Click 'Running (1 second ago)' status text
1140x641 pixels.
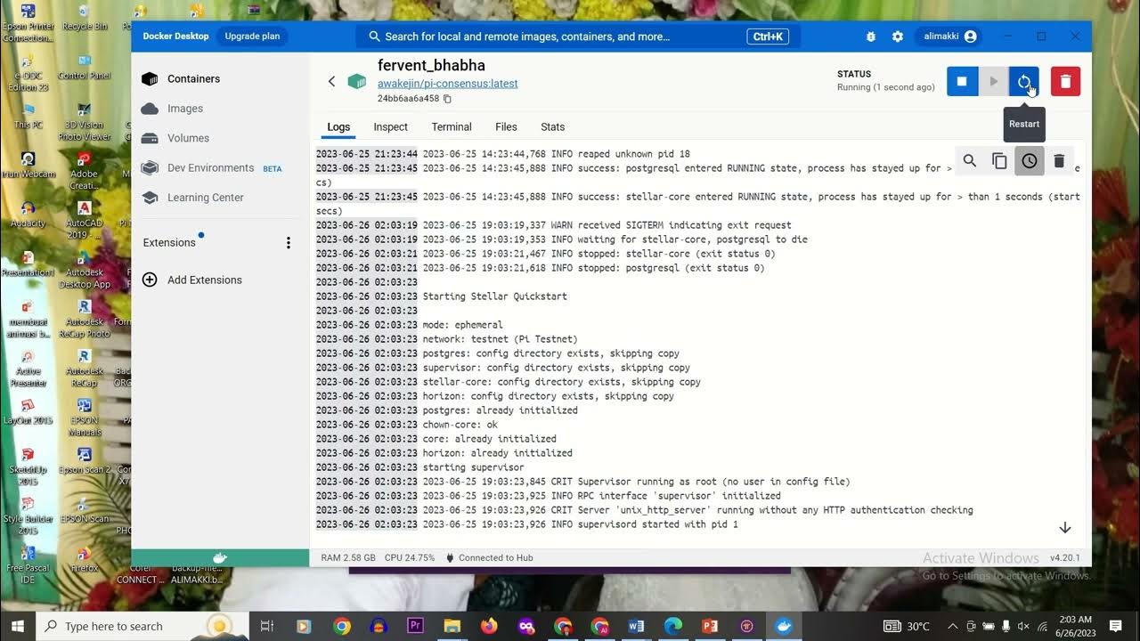coord(886,87)
